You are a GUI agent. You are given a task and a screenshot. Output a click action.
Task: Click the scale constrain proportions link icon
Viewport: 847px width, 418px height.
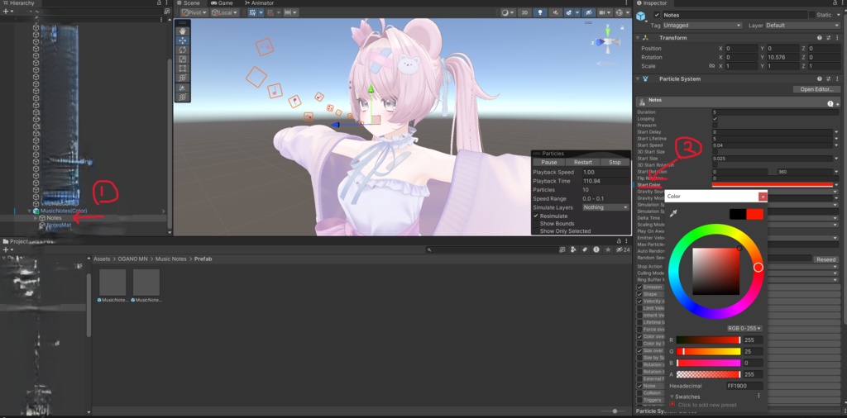click(711, 66)
